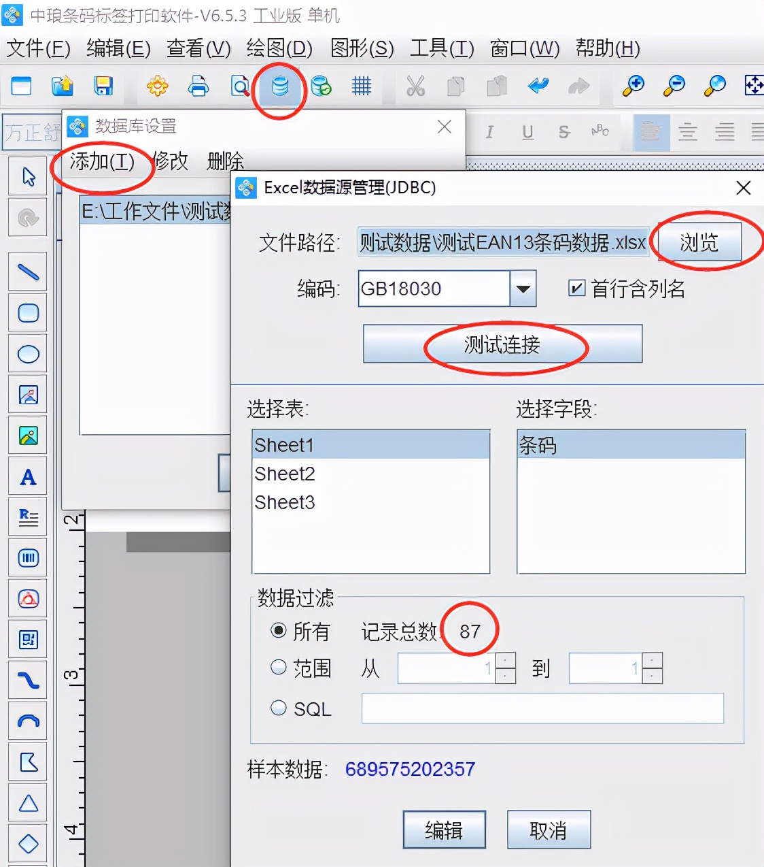This screenshot has width=764, height=867.
Task: Click the zoom out magnifier
Action: click(x=674, y=86)
